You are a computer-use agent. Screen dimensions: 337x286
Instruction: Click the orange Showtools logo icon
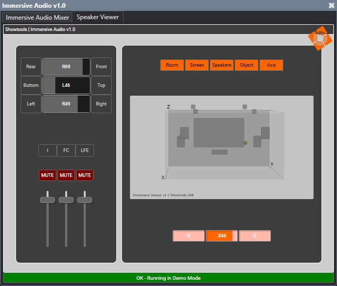tap(320, 38)
